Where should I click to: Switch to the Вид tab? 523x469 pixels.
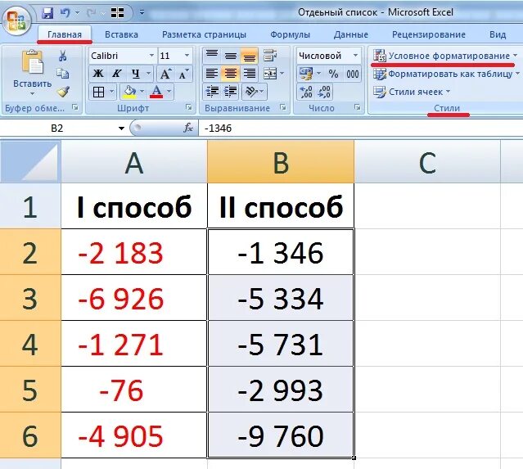498,34
